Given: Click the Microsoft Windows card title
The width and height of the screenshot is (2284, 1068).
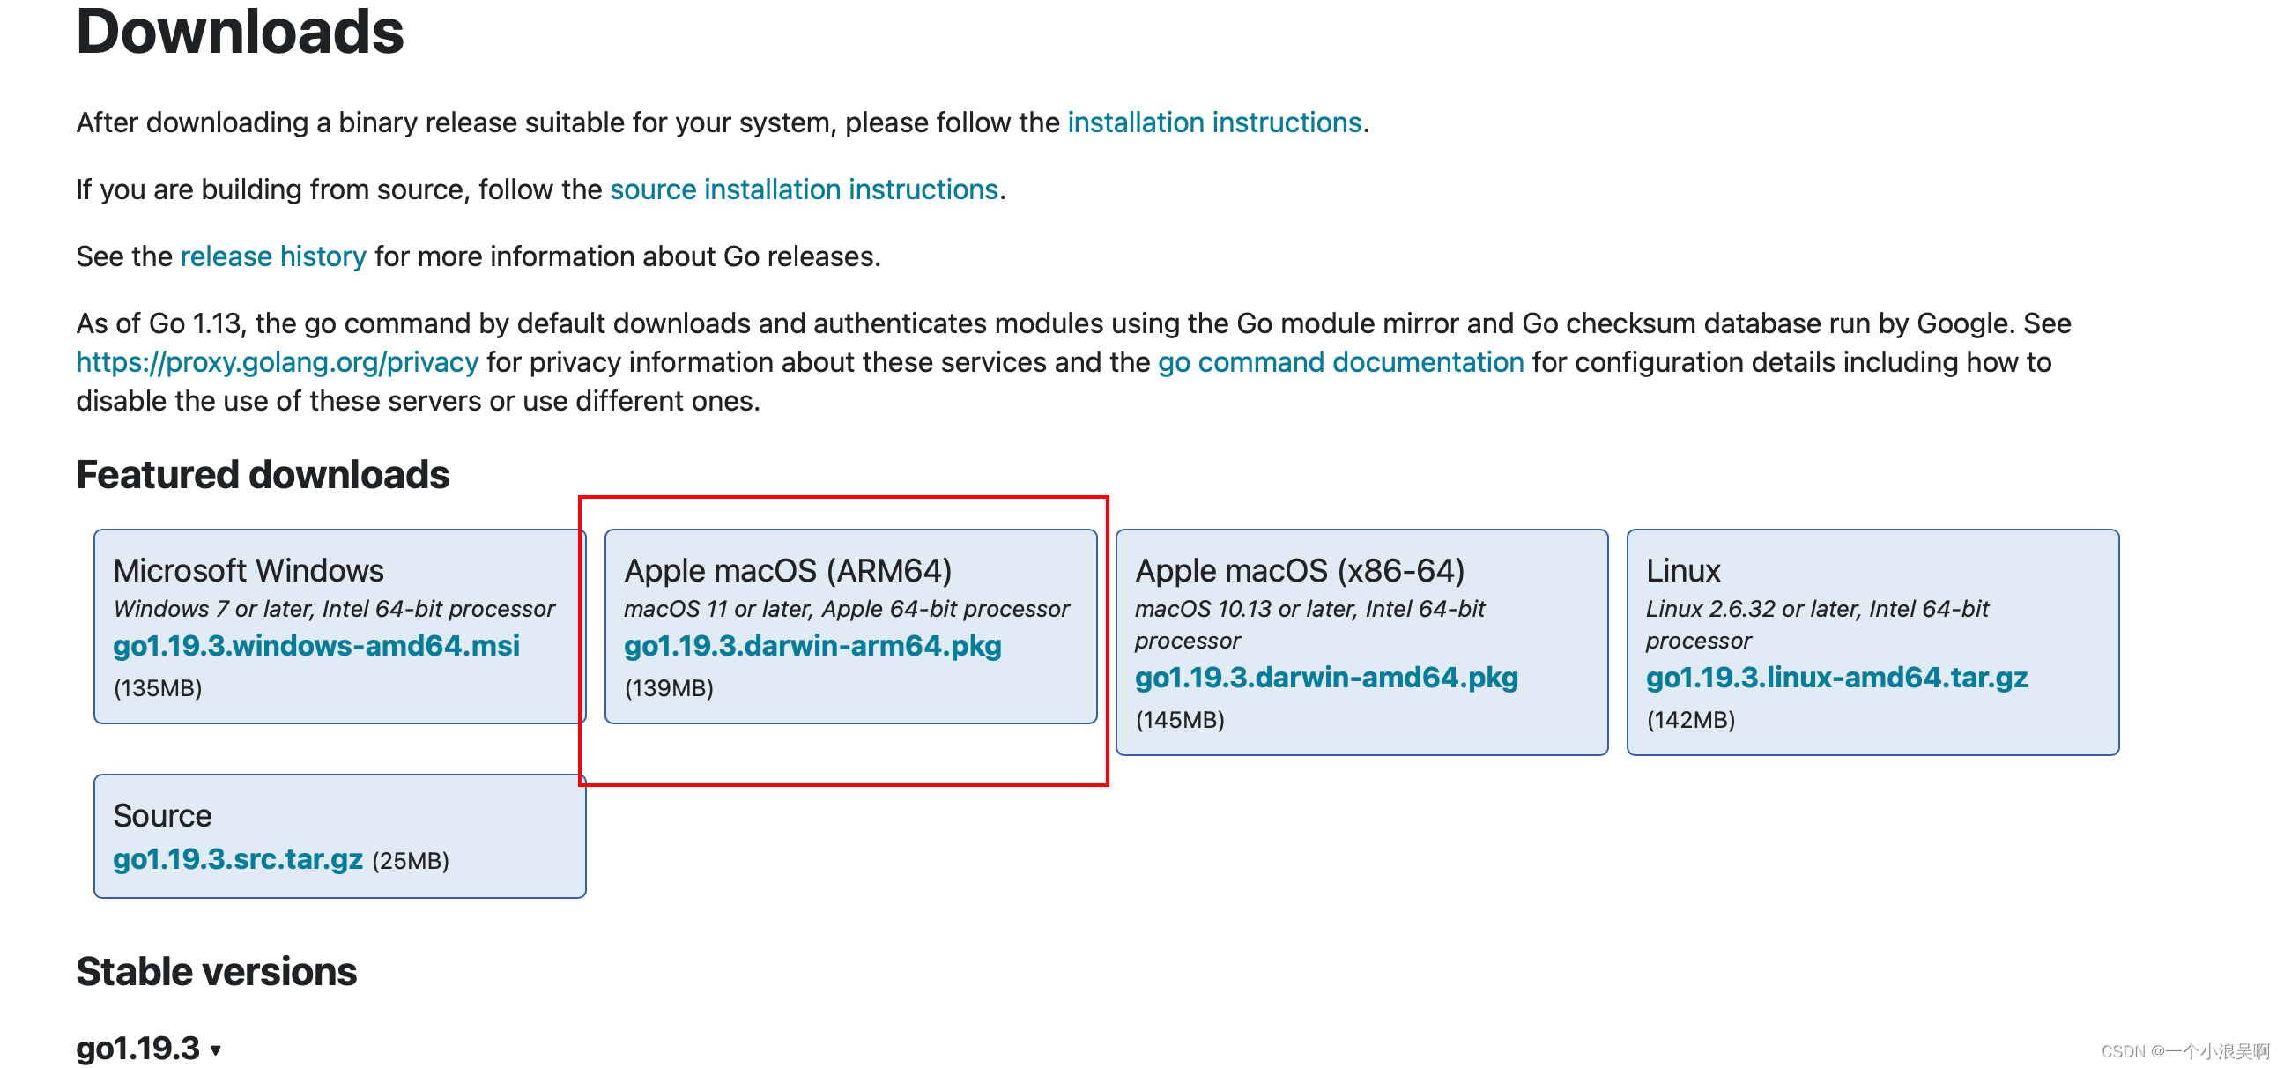Looking at the screenshot, I should tap(248, 571).
